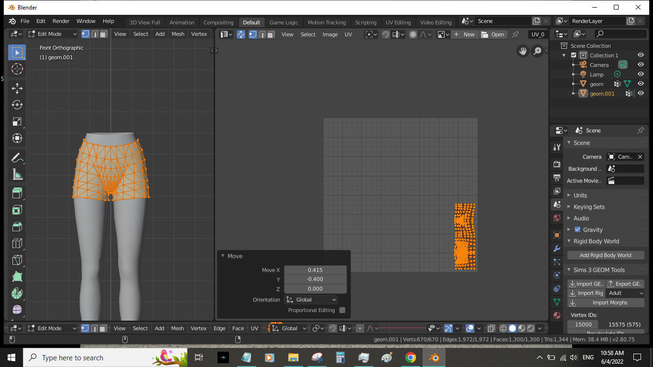Click the Open image button

tap(493, 34)
